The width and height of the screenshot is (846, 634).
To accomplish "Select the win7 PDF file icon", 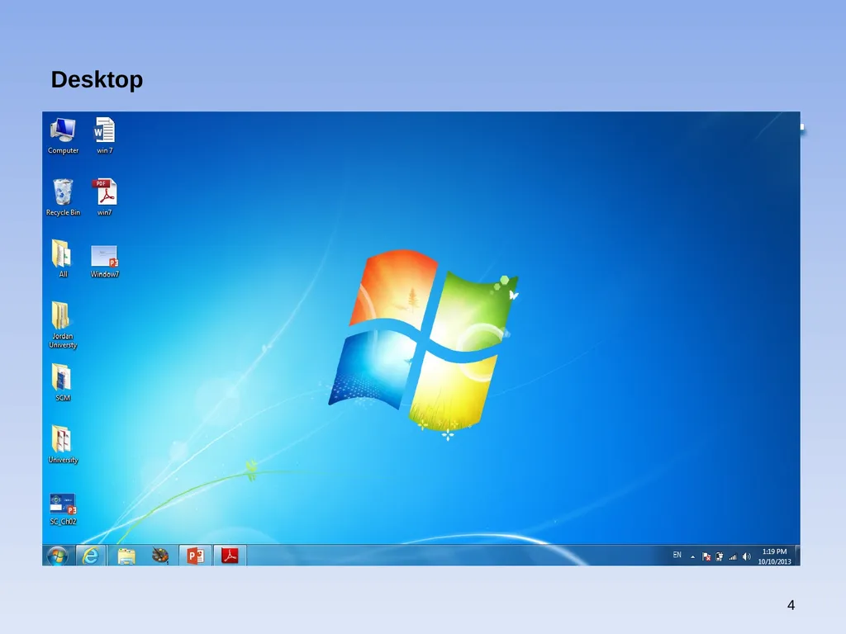I will (x=105, y=197).
